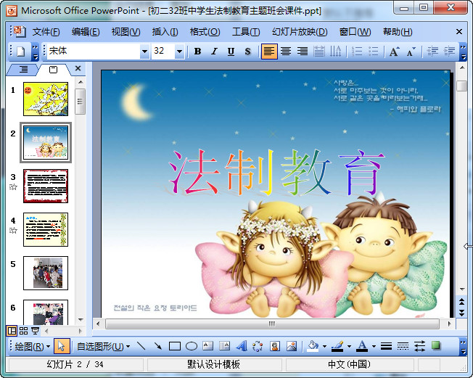Open the 窗口(W) menu
Viewport: 473px width, 378px height.
[x=355, y=32]
